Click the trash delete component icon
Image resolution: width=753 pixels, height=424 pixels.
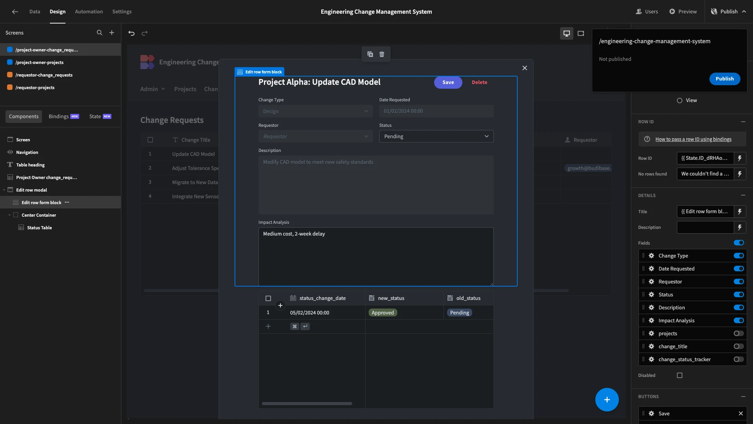(x=382, y=54)
